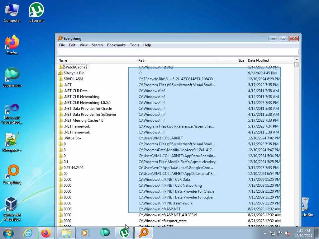The height and width of the screenshot is (239, 319).
Task: Click path C:\Users\VM1.COLLABNET
Action: point(161,138)
